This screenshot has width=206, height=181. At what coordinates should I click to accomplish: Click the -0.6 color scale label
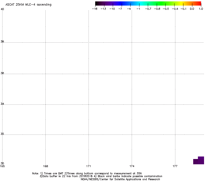click(157, 9)
